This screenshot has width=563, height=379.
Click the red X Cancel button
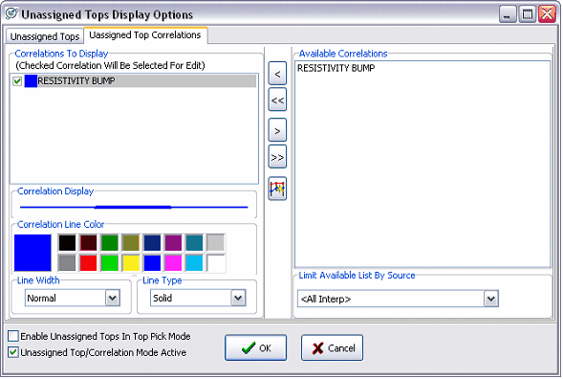[x=332, y=347]
